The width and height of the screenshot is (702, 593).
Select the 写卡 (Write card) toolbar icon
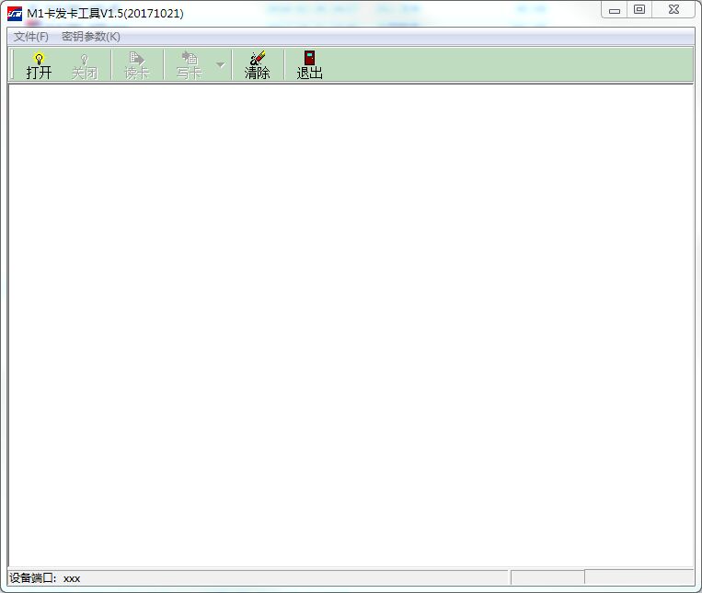189,64
